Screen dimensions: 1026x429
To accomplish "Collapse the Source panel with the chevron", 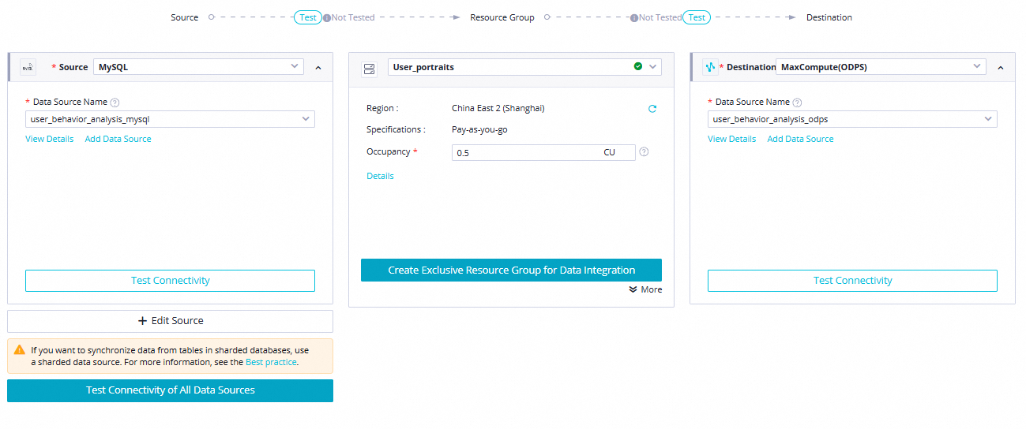I will [318, 68].
